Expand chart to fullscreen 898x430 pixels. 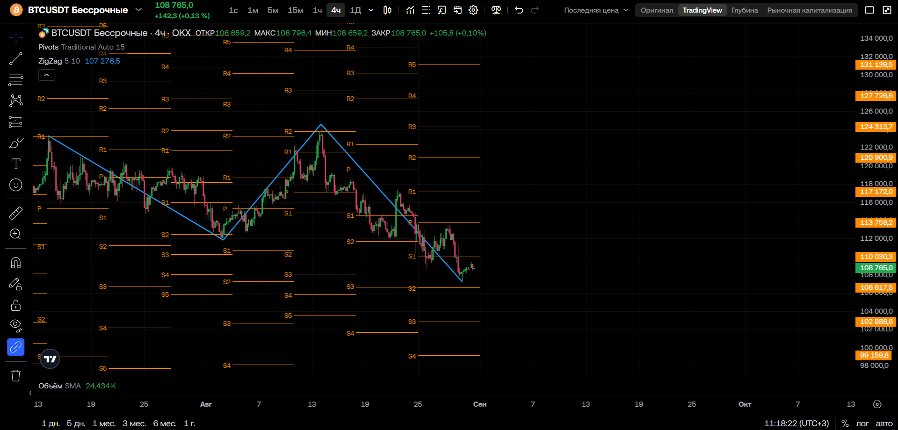click(x=887, y=10)
